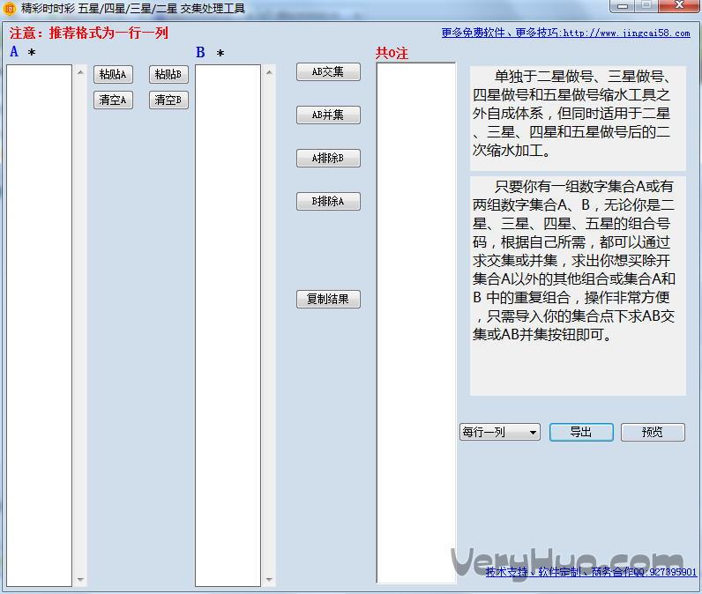
Task: Click the app icon in title bar
Action: pyautogui.click(x=10, y=9)
